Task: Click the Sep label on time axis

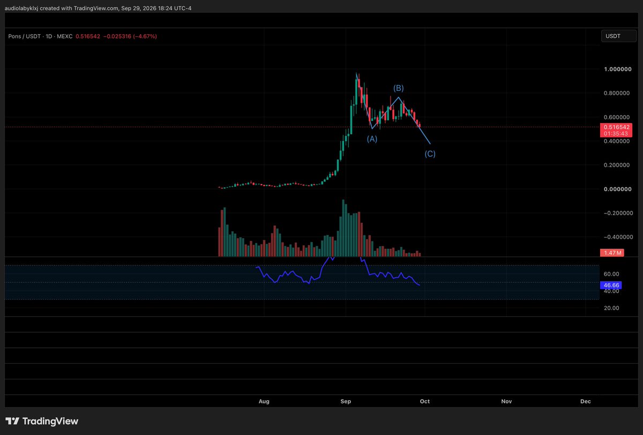Action: [x=346, y=401]
